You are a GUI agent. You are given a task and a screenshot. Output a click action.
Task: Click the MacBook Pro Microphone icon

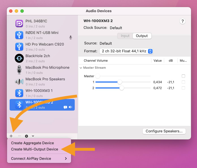(19, 70)
